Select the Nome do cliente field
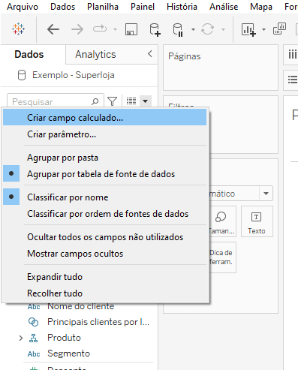Image resolution: width=298 pixels, height=370 pixels. (81, 306)
